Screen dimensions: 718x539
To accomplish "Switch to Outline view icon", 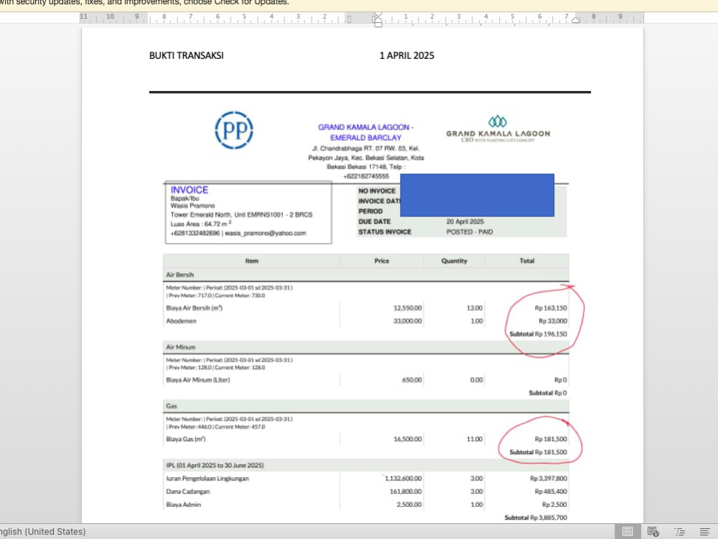I will (679, 532).
